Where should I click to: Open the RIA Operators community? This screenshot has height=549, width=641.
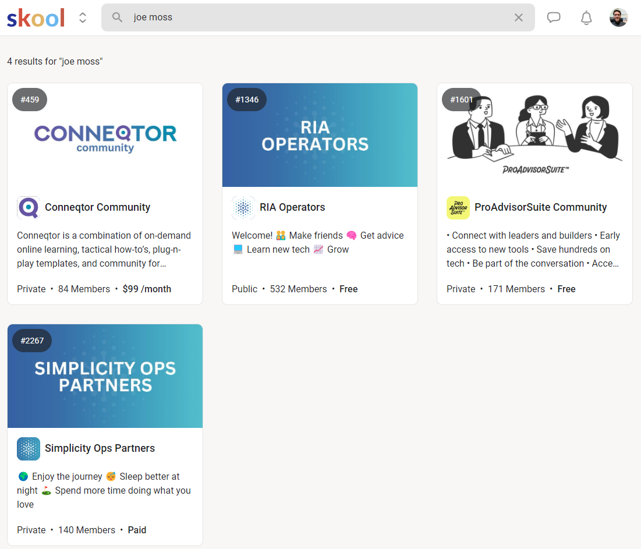point(292,207)
